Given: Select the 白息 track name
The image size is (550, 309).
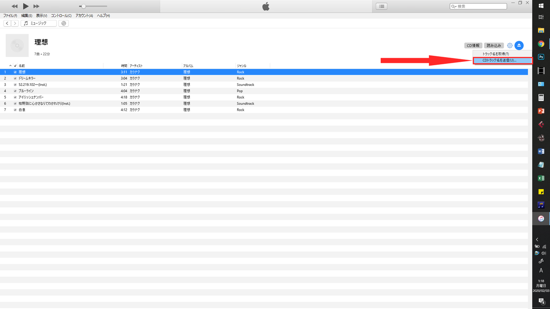Looking at the screenshot, I should [22, 110].
